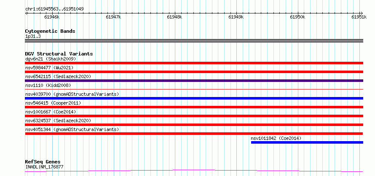Open variant label nsv4039700 (gnomADStructuralVariants)
The height and width of the screenshot is (176, 375).
tap(72, 94)
